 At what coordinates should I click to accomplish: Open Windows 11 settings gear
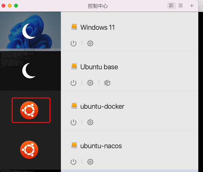90,43
